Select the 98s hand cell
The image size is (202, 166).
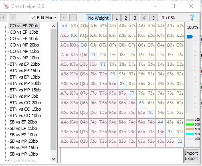click(x=122, y=75)
